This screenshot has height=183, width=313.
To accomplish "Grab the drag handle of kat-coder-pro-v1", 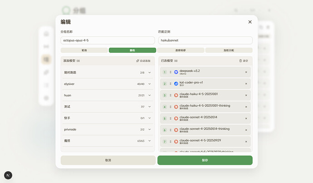I will tap(171, 84).
